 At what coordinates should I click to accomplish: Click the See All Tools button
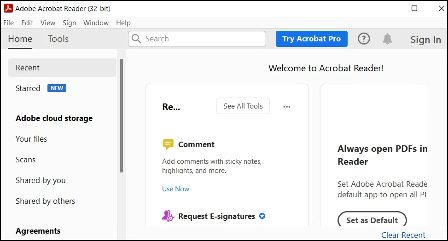[x=243, y=106]
